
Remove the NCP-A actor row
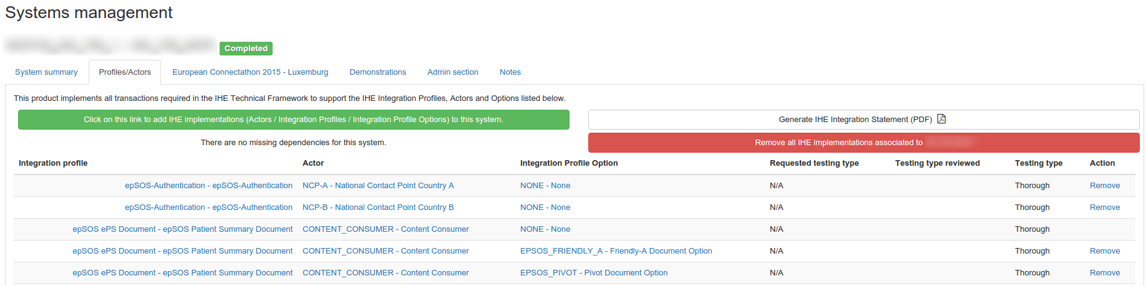point(1104,186)
